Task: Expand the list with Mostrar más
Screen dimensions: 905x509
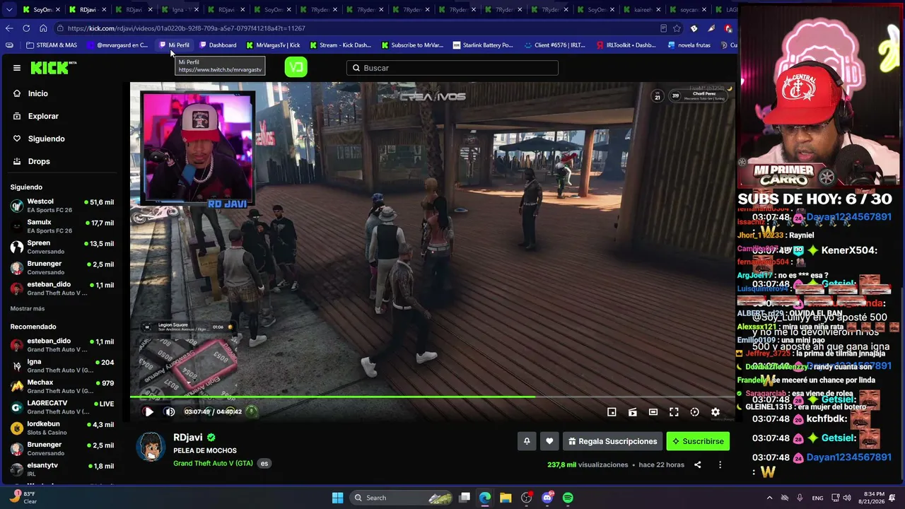Action: pyautogui.click(x=28, y=309)
